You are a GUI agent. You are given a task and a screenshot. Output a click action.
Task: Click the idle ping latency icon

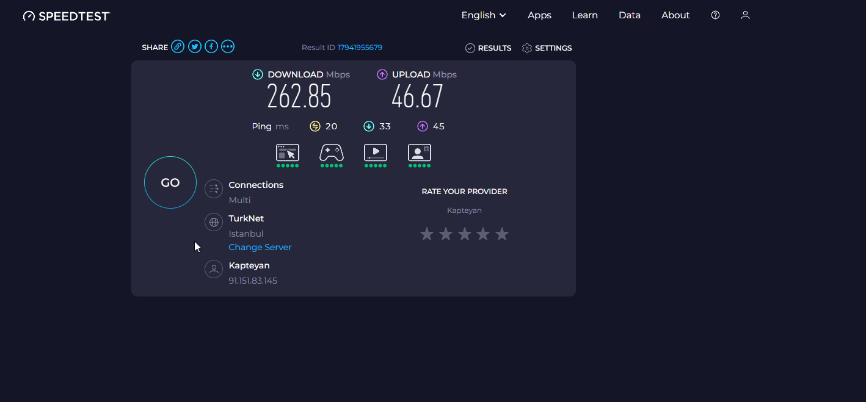click(x=315, y=126)
